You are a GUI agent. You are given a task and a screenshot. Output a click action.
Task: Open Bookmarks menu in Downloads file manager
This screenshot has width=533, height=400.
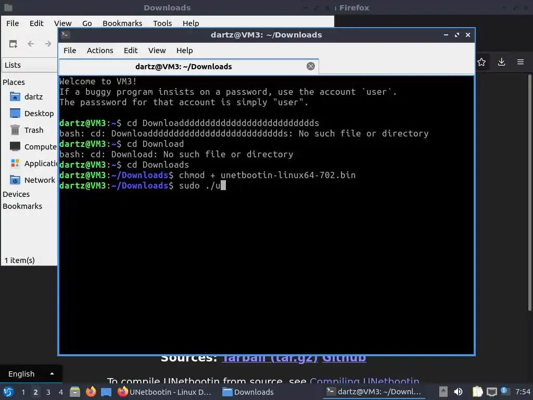tap(122, 23)
